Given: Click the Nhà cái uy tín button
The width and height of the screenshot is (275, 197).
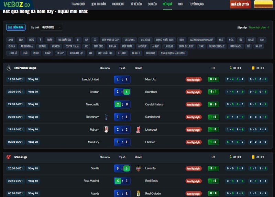Looking at the screenshot, I should point(240,4).
